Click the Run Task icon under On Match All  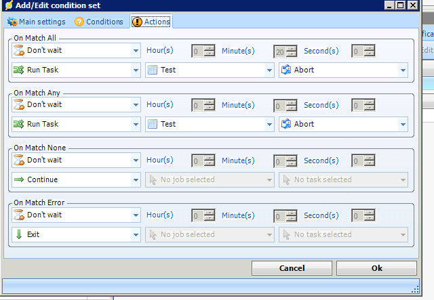[18, 70]
